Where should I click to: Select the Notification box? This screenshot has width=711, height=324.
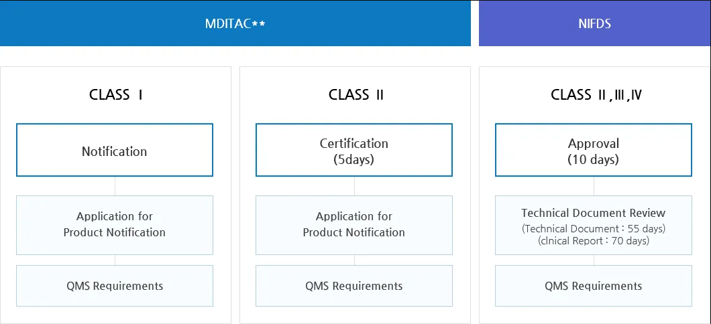115,151
